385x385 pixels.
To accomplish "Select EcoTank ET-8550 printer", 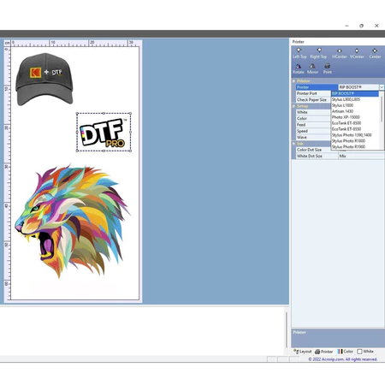I will coord(355,129).
